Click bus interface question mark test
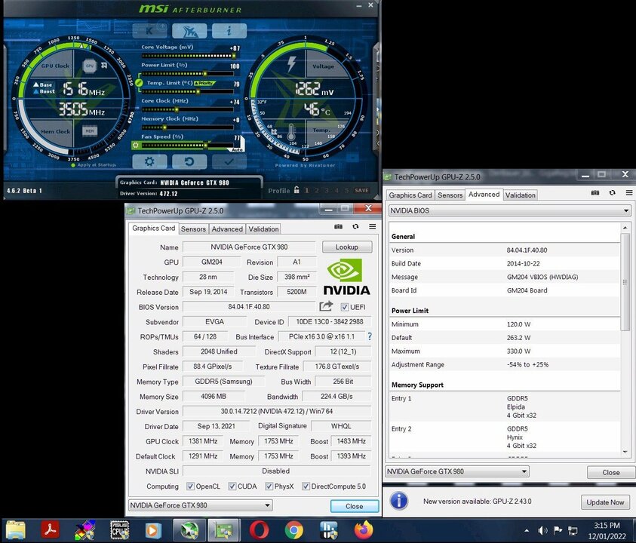This screenshot has height=543, width=636. coord(370,336)
